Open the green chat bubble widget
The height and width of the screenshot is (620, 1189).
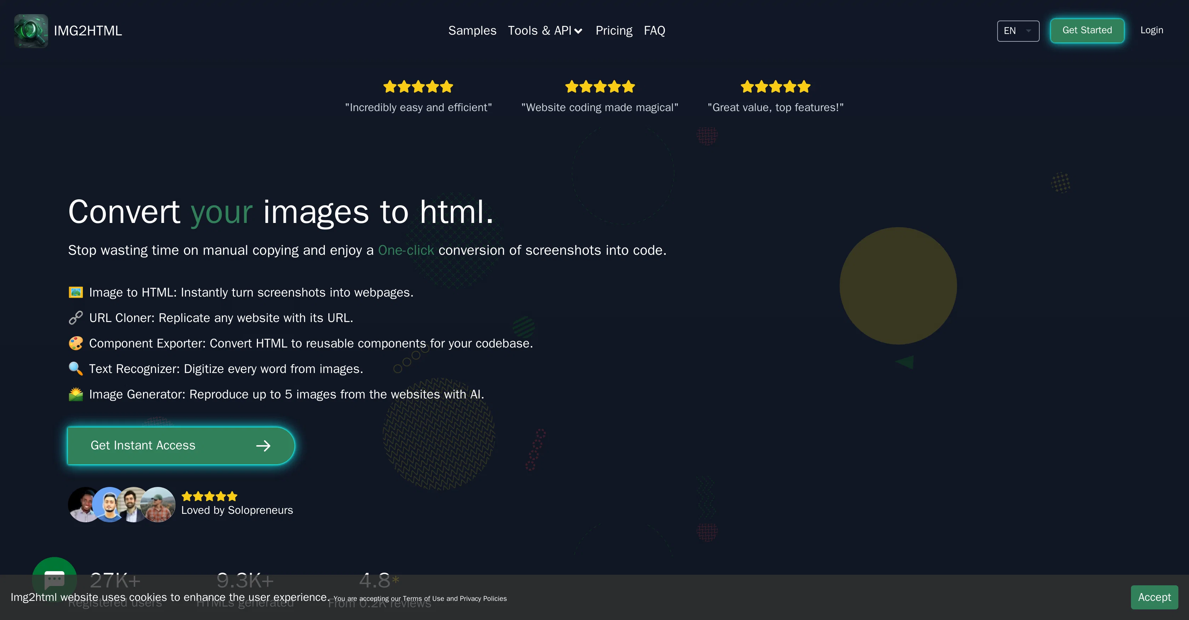[x=54, y=579]
